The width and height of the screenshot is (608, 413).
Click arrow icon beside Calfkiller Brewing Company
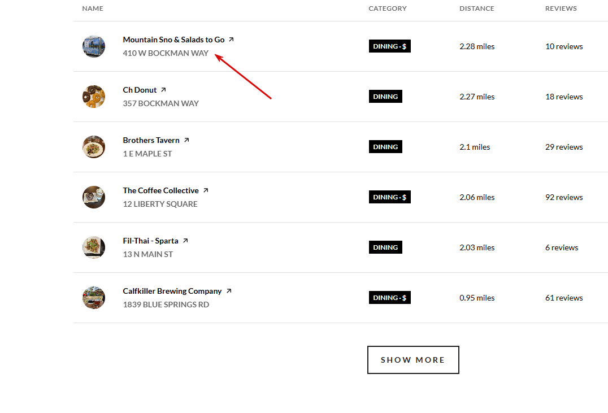coord(229,291)
